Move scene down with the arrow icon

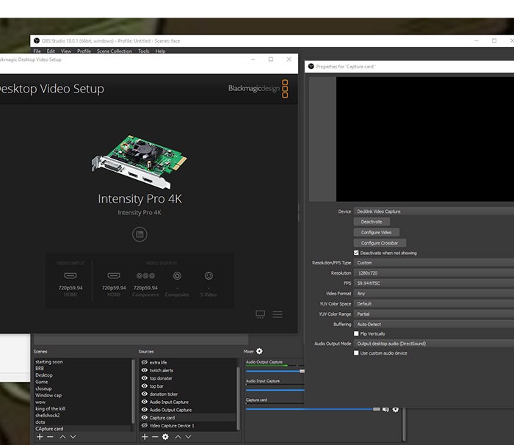coord(73,437)
